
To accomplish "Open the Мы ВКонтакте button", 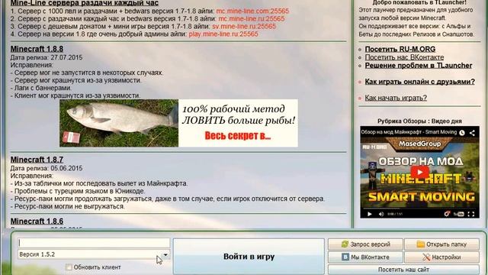I will [365, 257].
